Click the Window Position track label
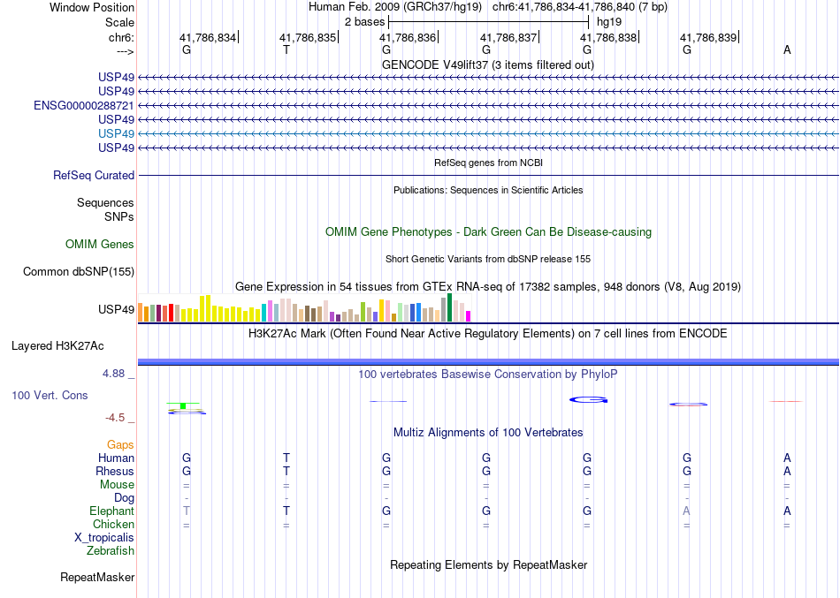Viewport: 840px width, 598px height. [x=92, y=7]
